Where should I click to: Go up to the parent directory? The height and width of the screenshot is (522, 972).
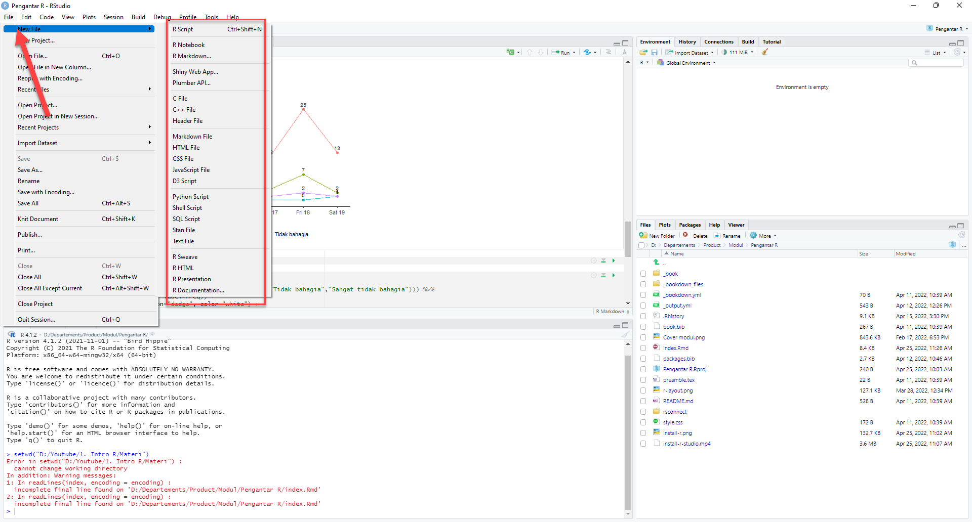click(x=657, y=263)
